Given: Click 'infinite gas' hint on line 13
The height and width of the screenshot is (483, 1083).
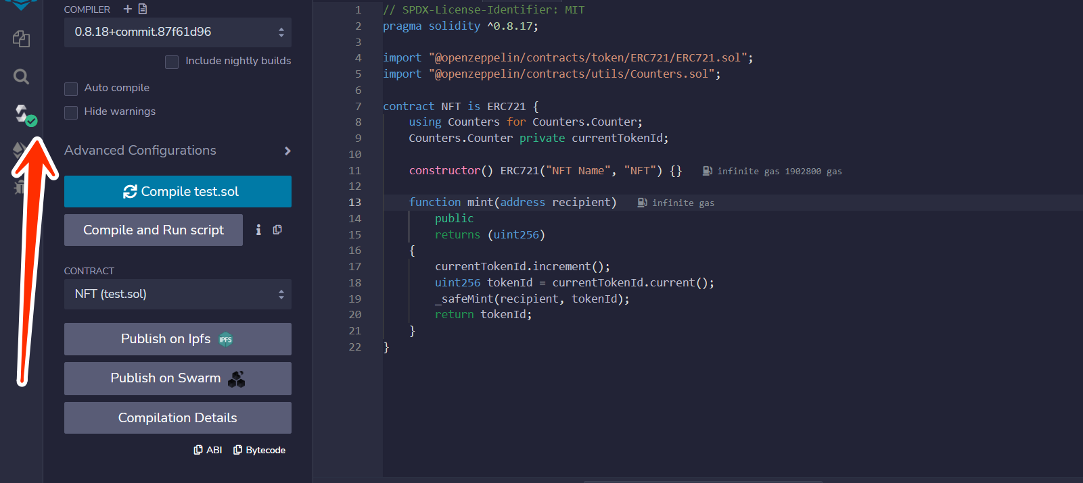Looking at the screenshot, I should tap(683, 203).
